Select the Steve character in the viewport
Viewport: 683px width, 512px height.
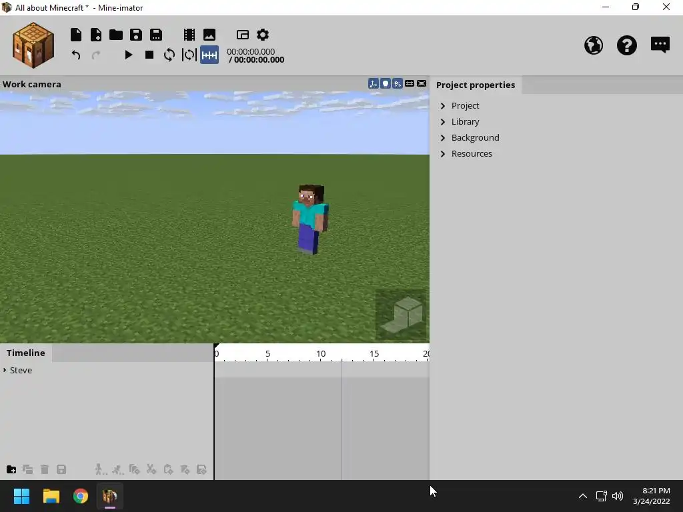point(310,219)
